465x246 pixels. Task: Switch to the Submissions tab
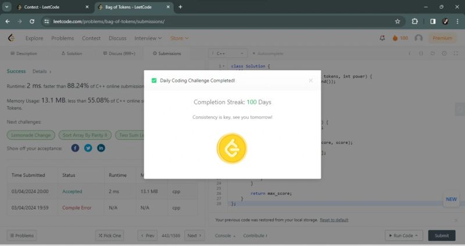[167, 53]
